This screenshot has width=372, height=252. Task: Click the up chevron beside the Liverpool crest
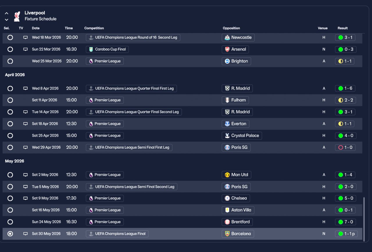pos(6,13)
